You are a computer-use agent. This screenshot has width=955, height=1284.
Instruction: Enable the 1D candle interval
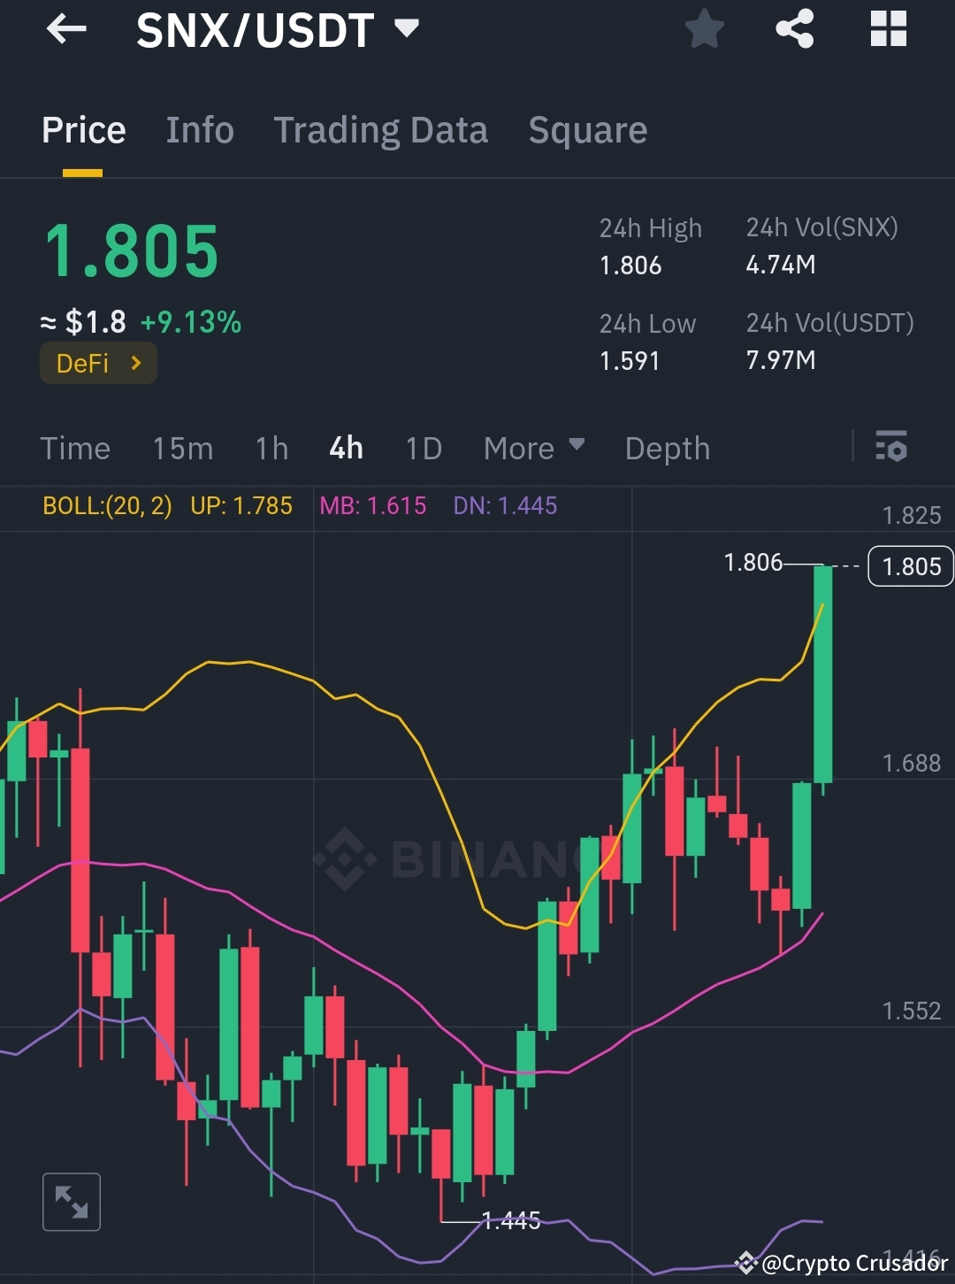(x=423, y=449)
